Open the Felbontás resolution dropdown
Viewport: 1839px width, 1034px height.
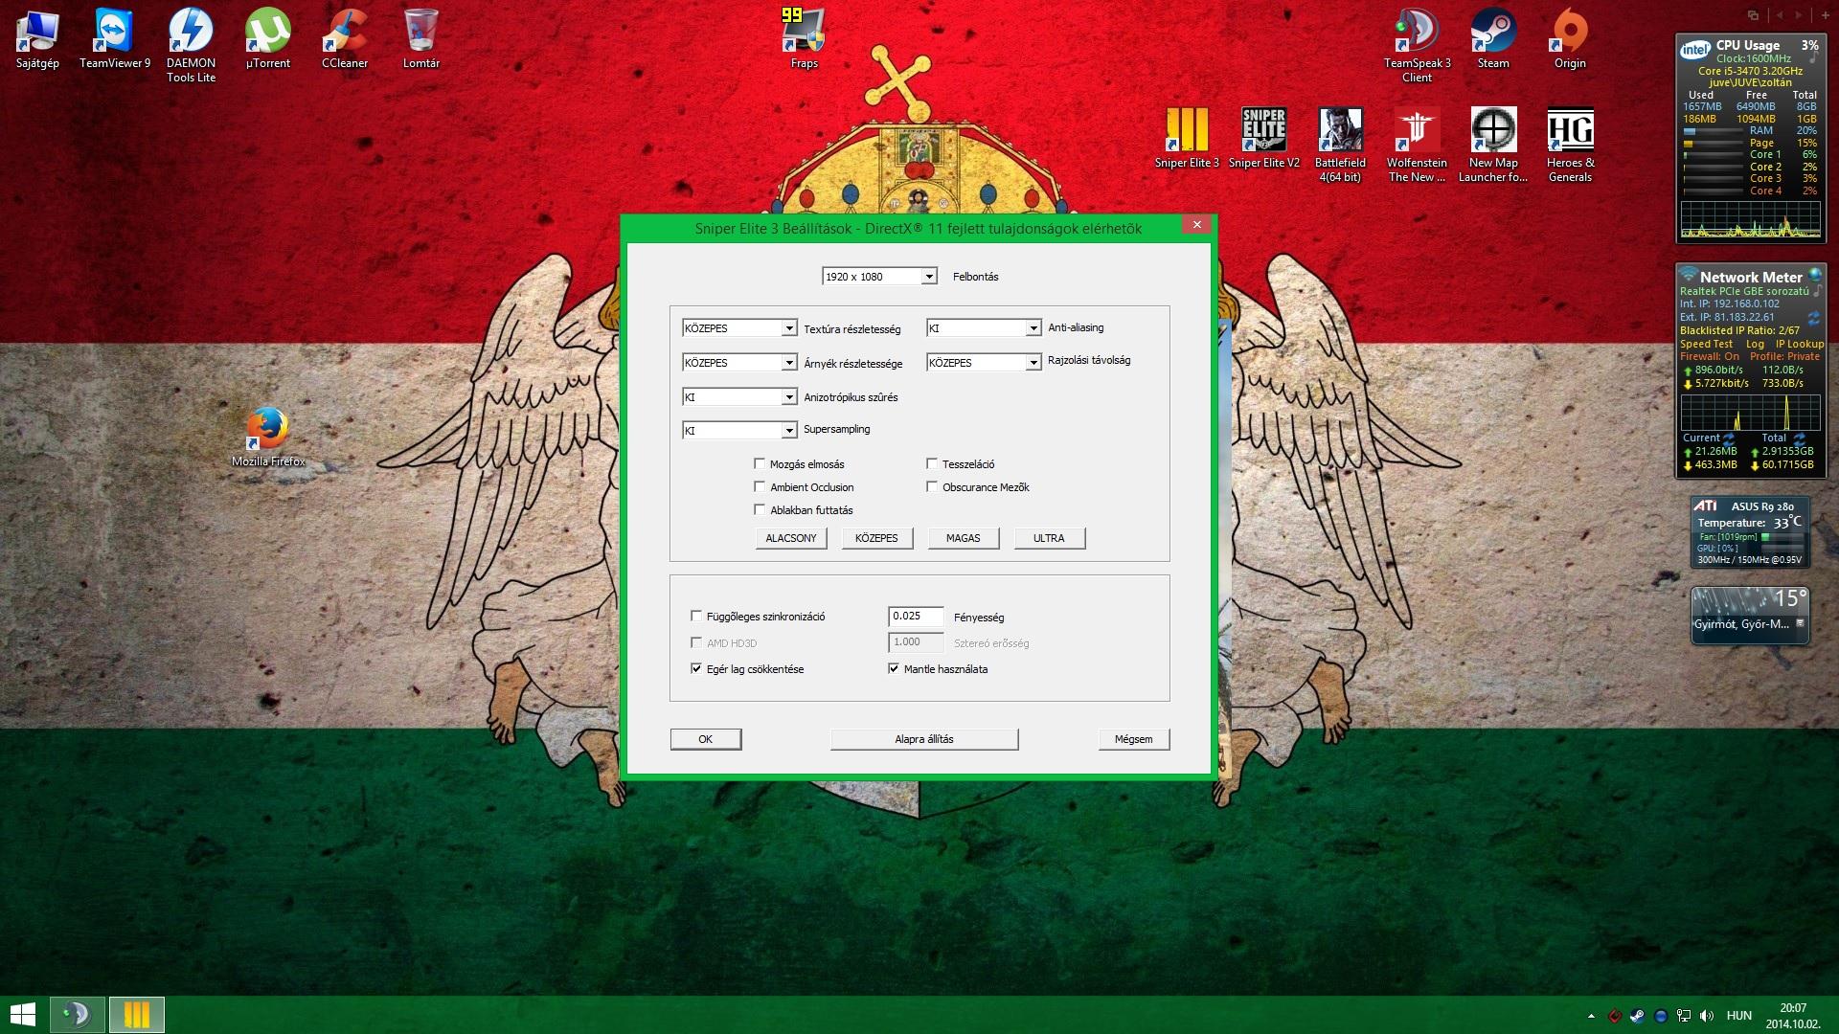[879, 277]
